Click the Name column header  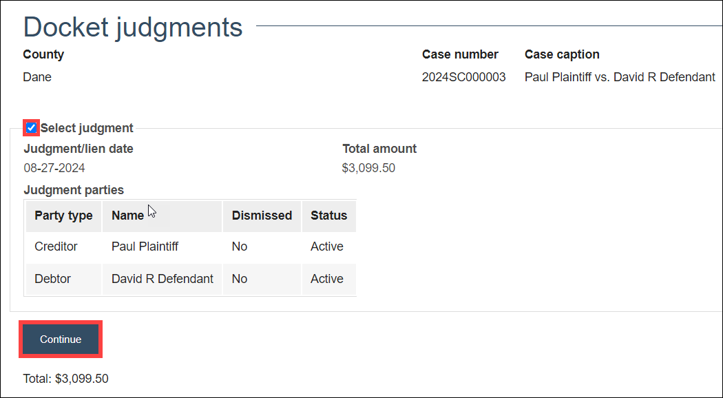pyautogui.click(x=127, y=216)
